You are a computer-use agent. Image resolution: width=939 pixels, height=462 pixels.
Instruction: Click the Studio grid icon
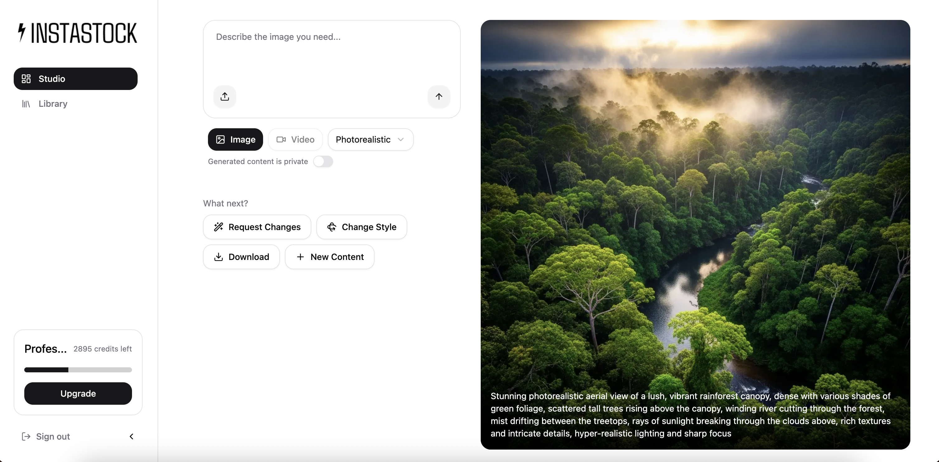point(26,79)
